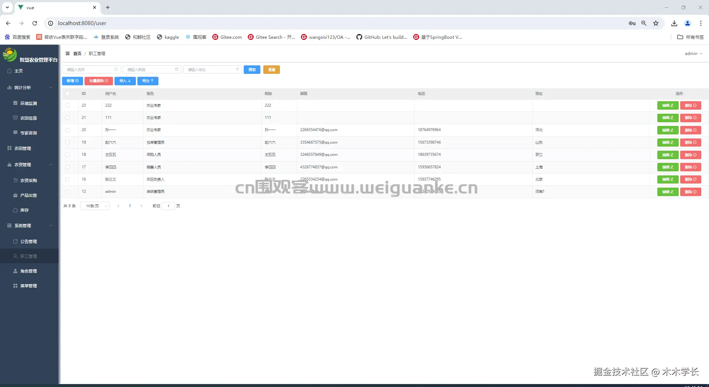Close the vue browser tab
This screenshot has height=387, width=709.
(x=95, y=7)
